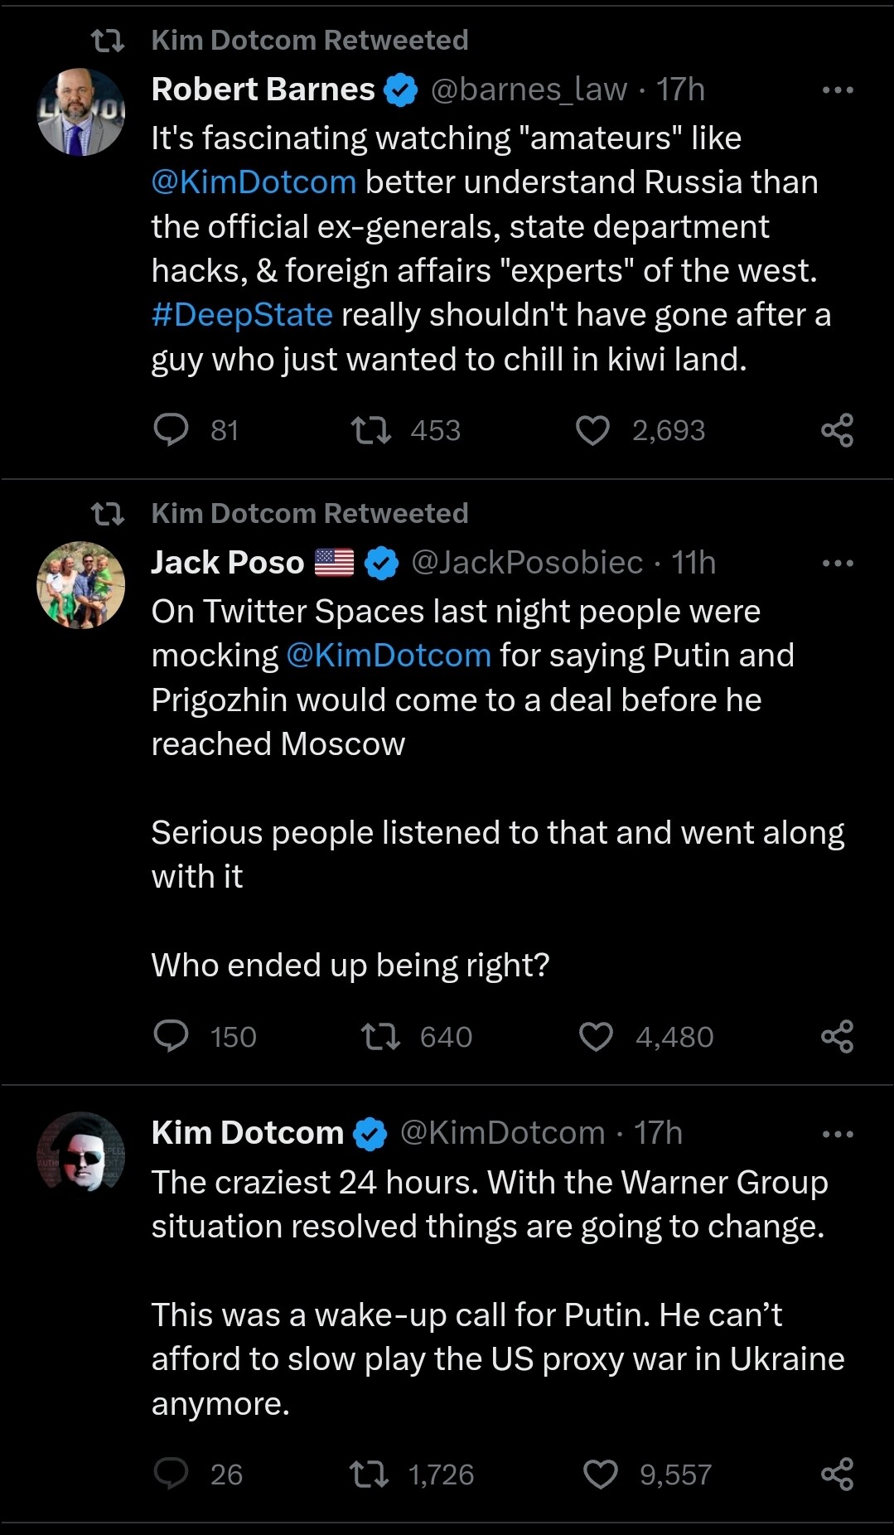Like Kim Dotcom's craziest 24 hours tweet
Screen dimensions: 894x1535
[601, 1474]
